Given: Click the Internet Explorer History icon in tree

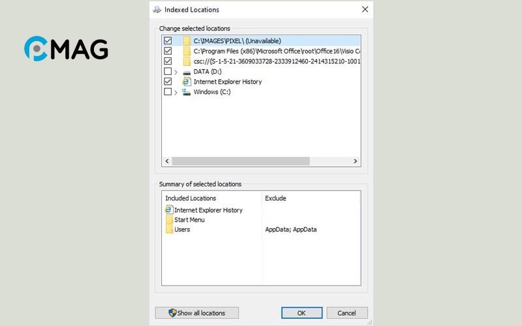Looking at the screenshot, I should [187, 81].
